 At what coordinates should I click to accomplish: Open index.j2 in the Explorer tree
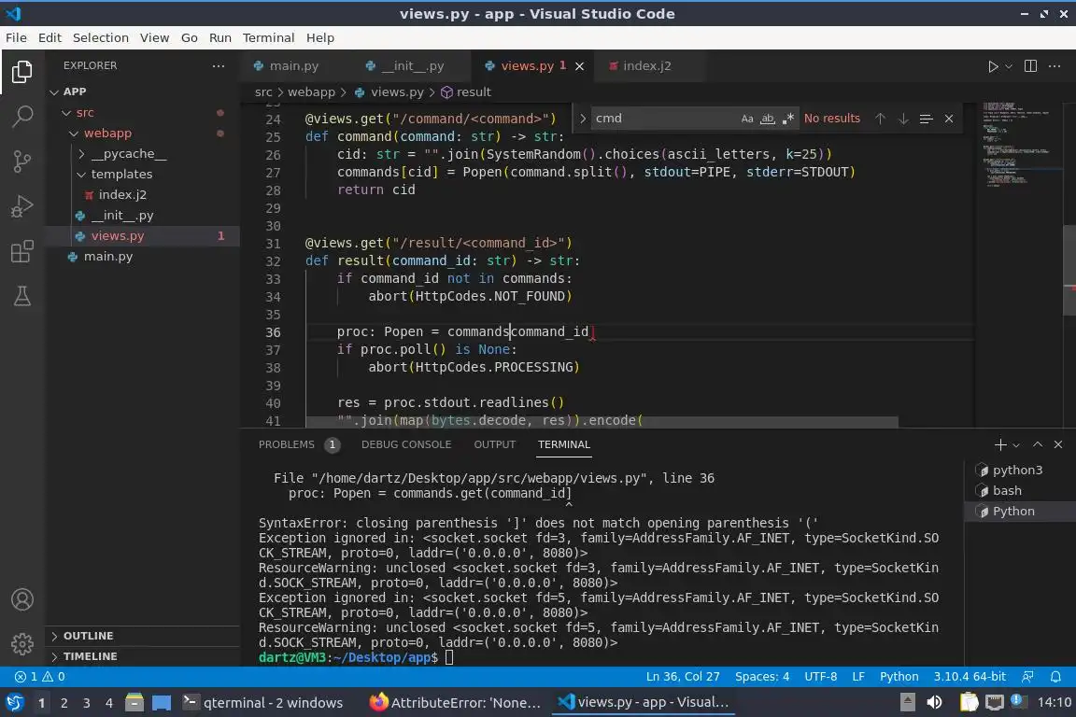click(122, 195)
